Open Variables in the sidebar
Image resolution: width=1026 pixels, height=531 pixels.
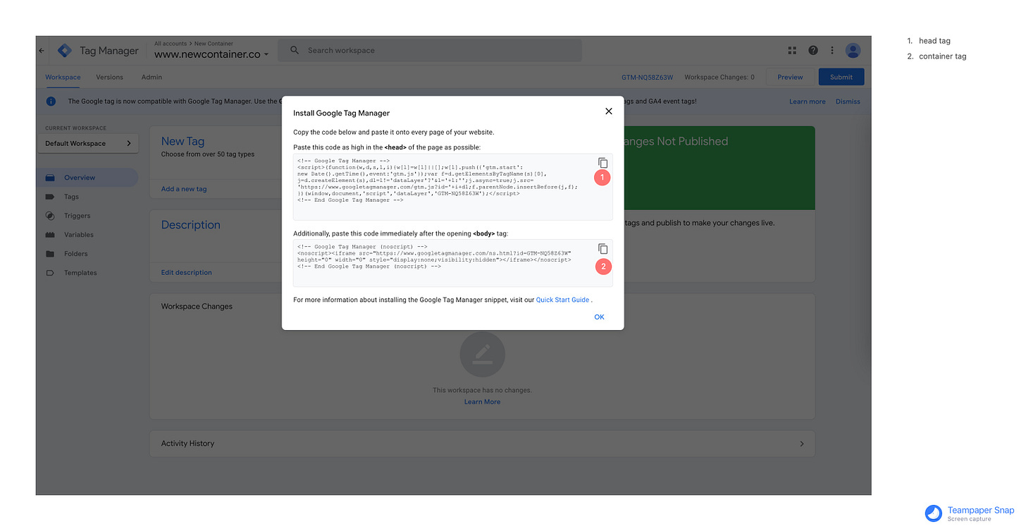(x=79, y=235)
